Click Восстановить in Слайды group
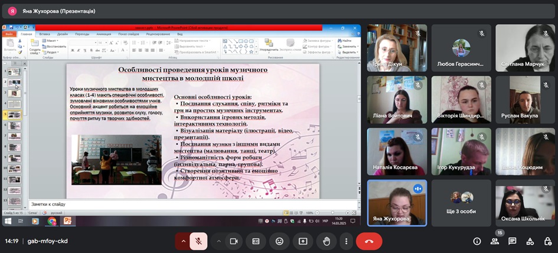The height and width of the screenshot is (253, 558). tap(54, 46)
